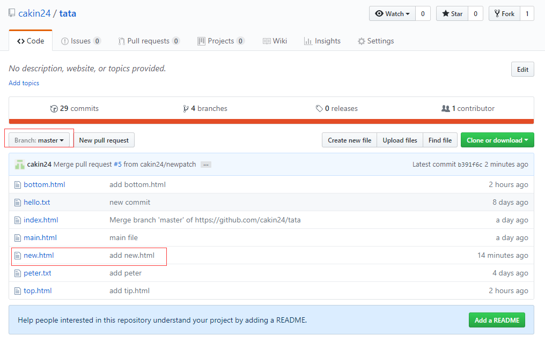Open the 'main file' commit message
The height and width of the screenshot is (343, 545).
click(x=124, y=238)
